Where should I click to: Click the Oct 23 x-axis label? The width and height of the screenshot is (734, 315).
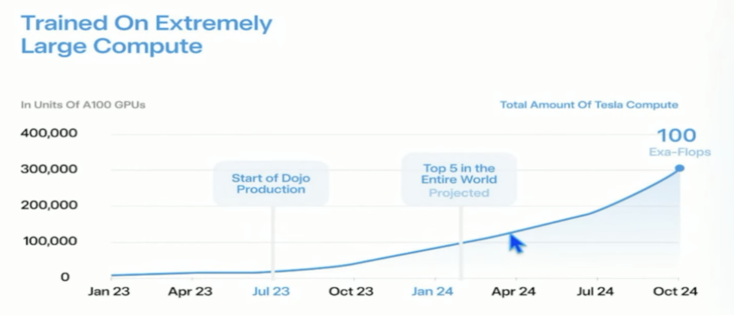pos(351,291)
